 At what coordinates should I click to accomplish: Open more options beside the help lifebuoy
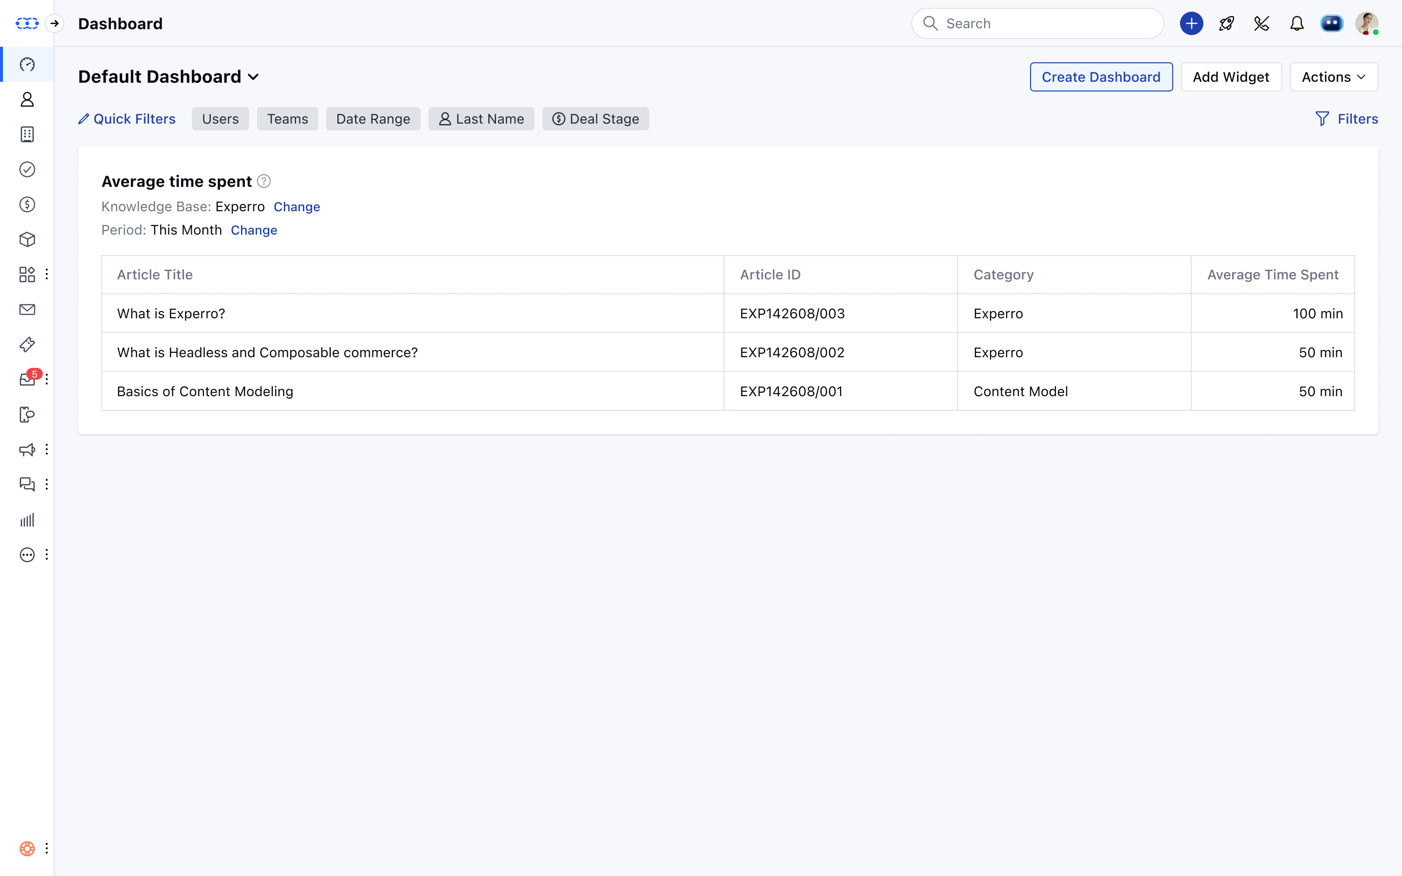tap(46, 848)
